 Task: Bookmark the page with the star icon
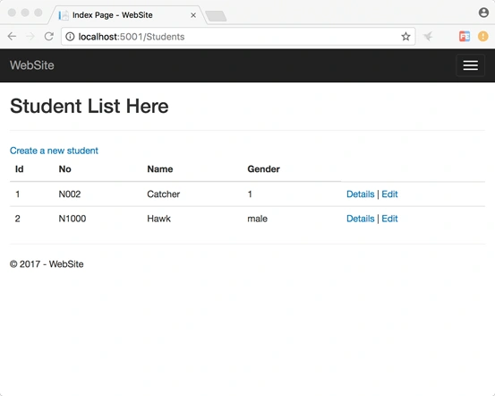coord(405,37)
